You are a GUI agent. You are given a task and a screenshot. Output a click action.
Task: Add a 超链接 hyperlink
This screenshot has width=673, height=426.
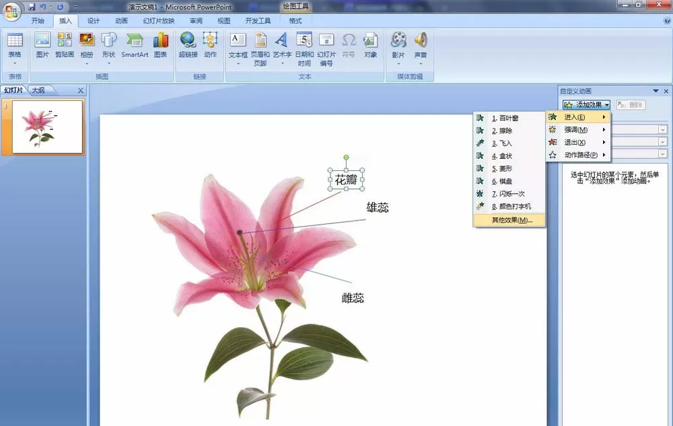coord(188,46)
